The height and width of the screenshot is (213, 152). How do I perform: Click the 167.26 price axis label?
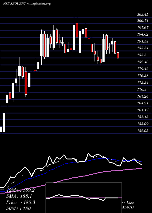[143, 96]
